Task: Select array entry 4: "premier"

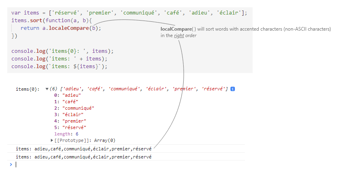Action: [x=70, y=121]
